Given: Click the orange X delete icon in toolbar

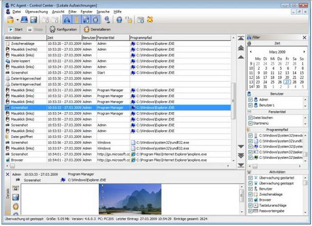Looking at the screenshot, I should (x=150, y=20).
